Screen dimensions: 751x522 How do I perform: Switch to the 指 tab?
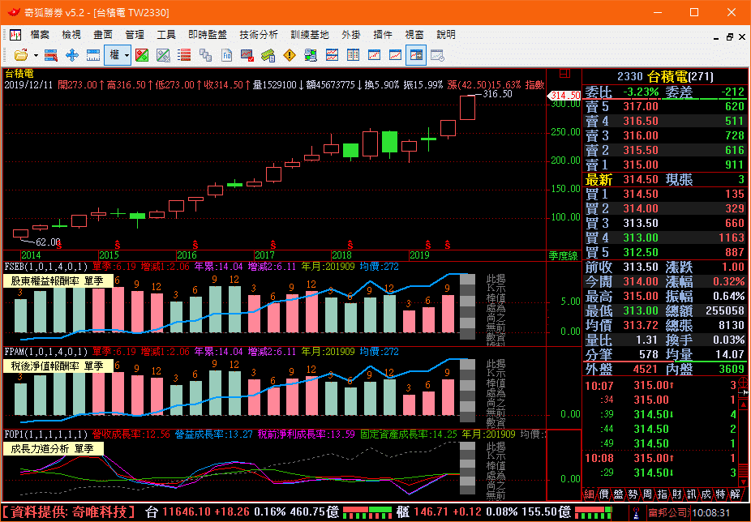662,494
